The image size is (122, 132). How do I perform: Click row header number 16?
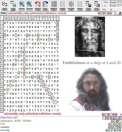[x=2, y=77]
